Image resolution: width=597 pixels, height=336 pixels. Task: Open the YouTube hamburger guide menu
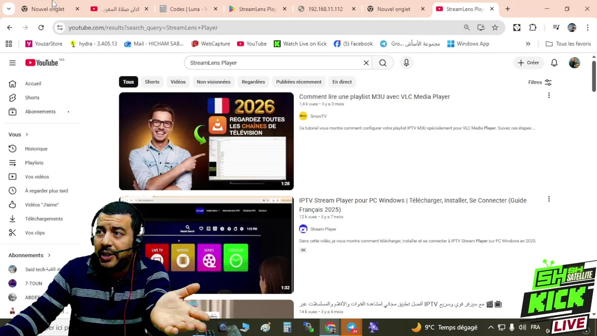pos(13,63)
